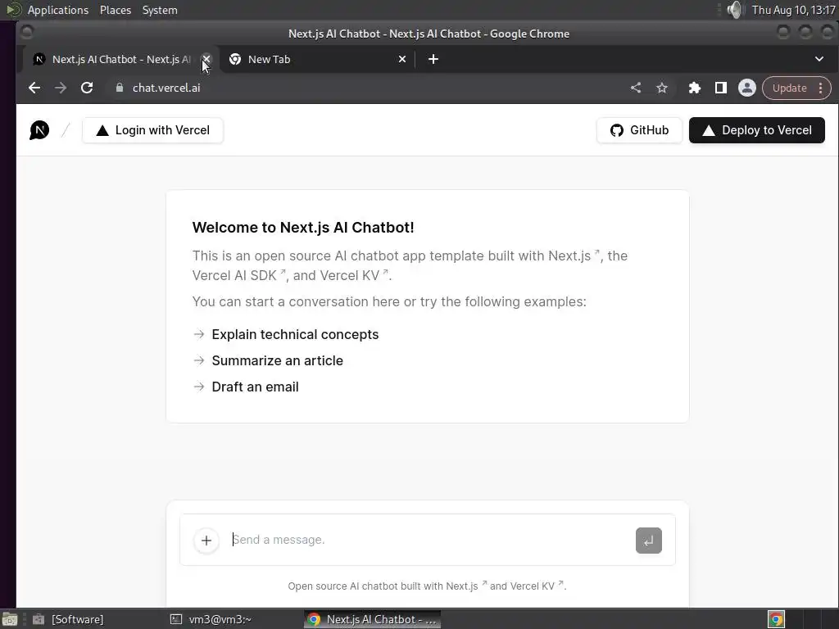Open the GitHub button
Screen dimensions: 839x629
pyautogui.click(x=639, y=130)
